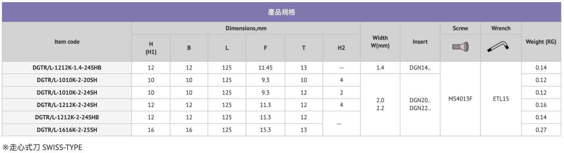564x153 pixels.
Task: Click the Dimensions,mm header cell
Action: click(x=246, y=28)
